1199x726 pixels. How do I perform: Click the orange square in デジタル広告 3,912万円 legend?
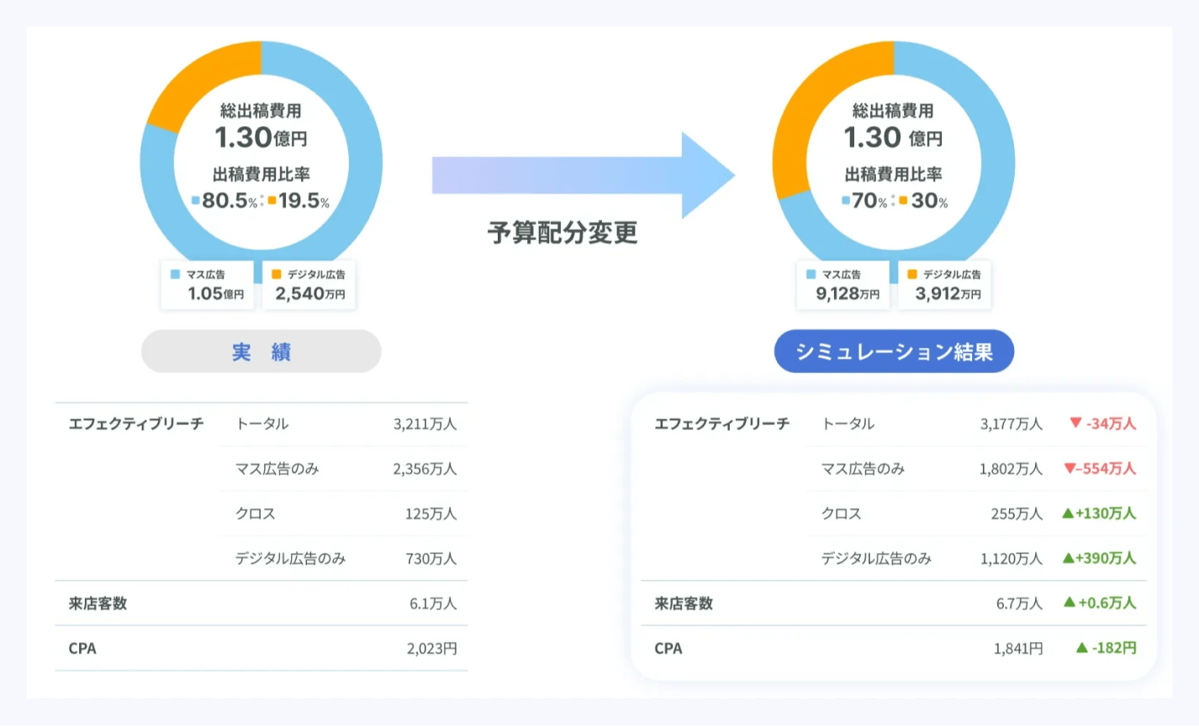tap(912, 274)
